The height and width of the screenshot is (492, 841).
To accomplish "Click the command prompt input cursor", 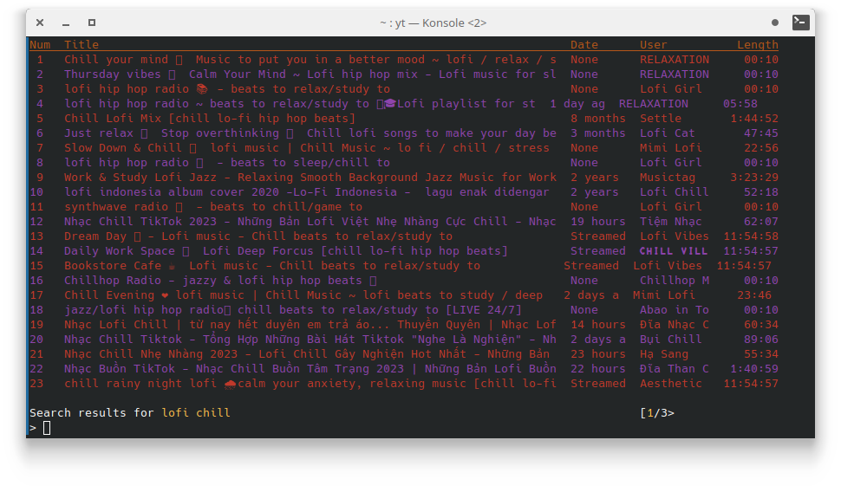I will tap(47, 428).
